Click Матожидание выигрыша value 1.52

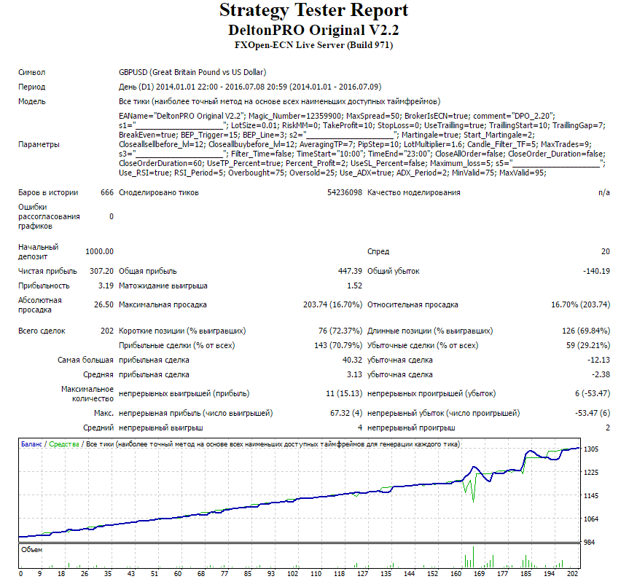click(x=355, y=285)
